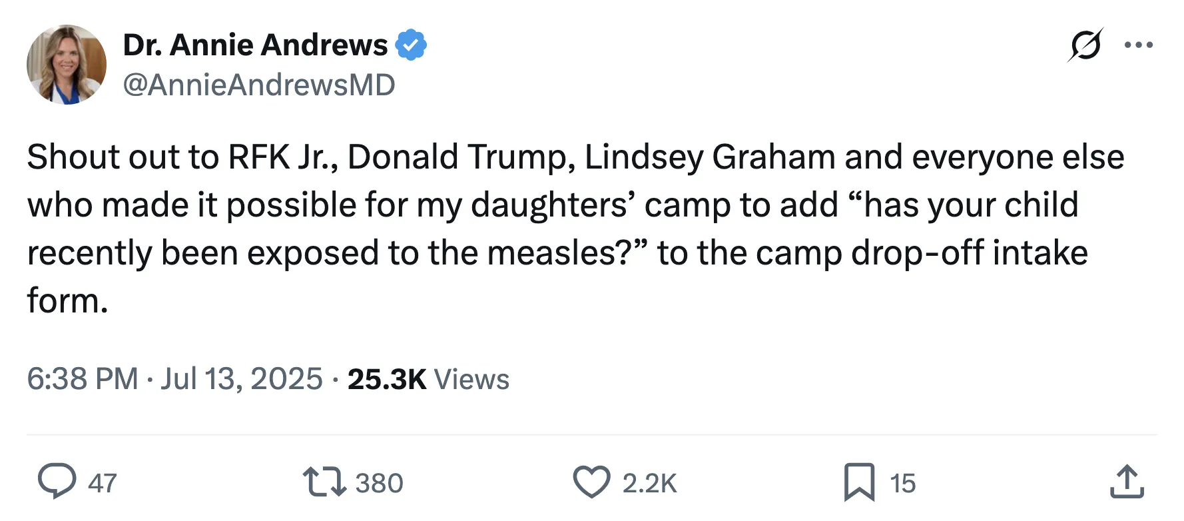Click the reply speech bubble icon
Viewport: 1184px width, 521px height.
[57, 482]
